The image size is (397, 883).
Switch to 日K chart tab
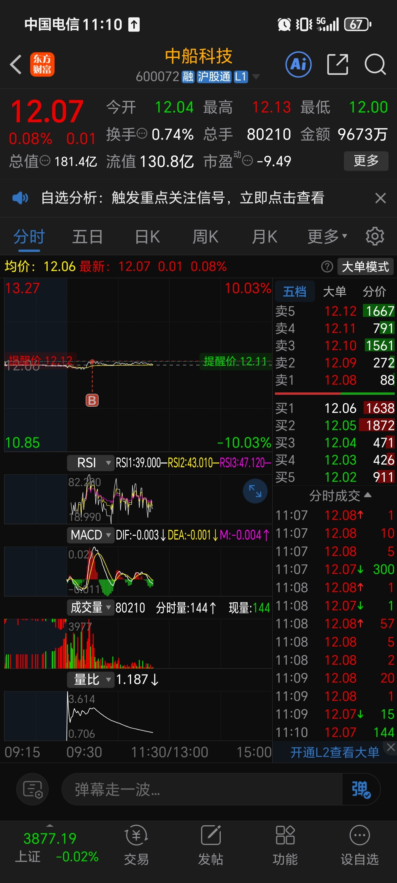tap(147, 236)
